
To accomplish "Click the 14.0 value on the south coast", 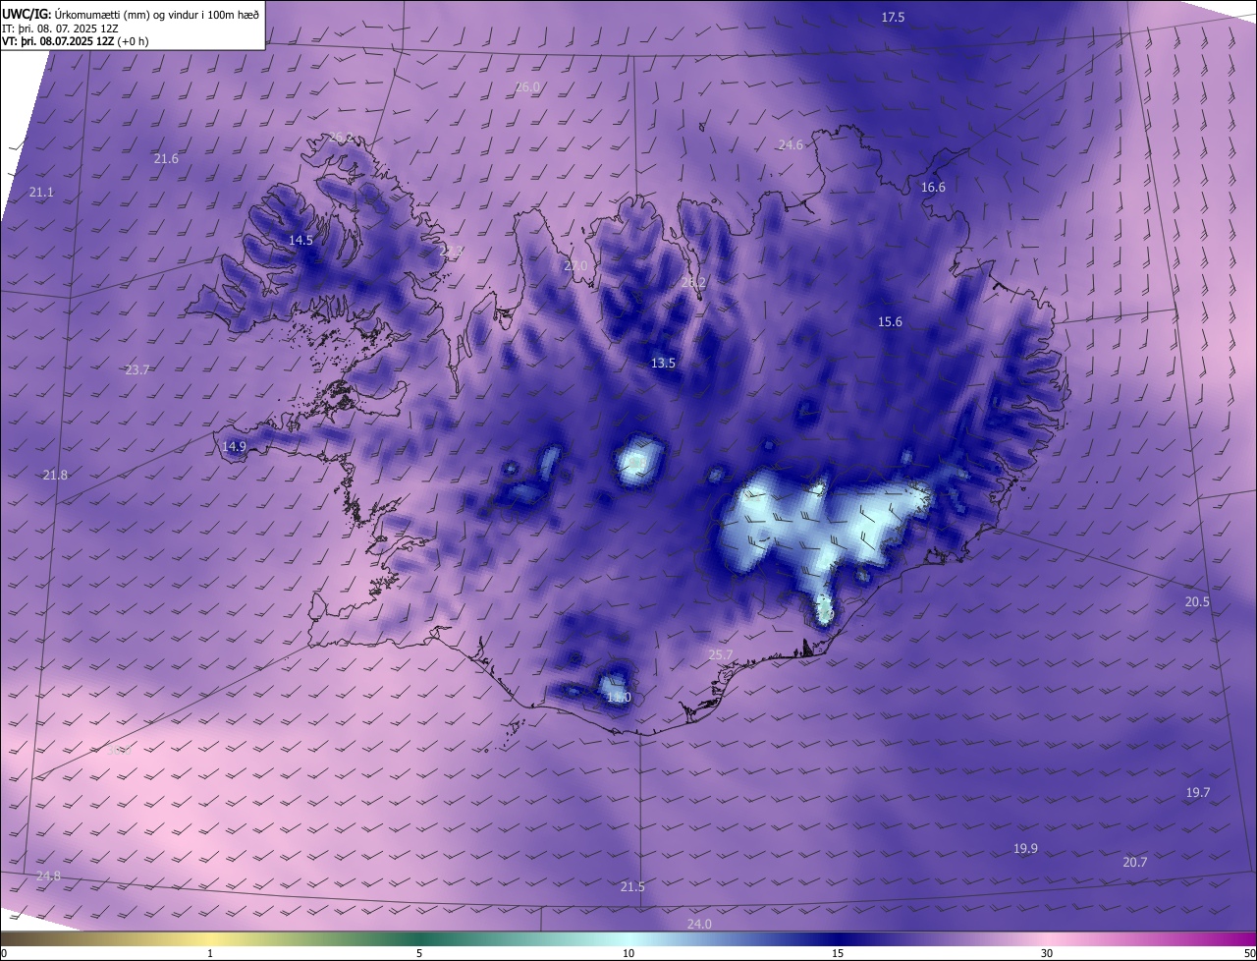I will pyautogui.click(x=619, y=698).
